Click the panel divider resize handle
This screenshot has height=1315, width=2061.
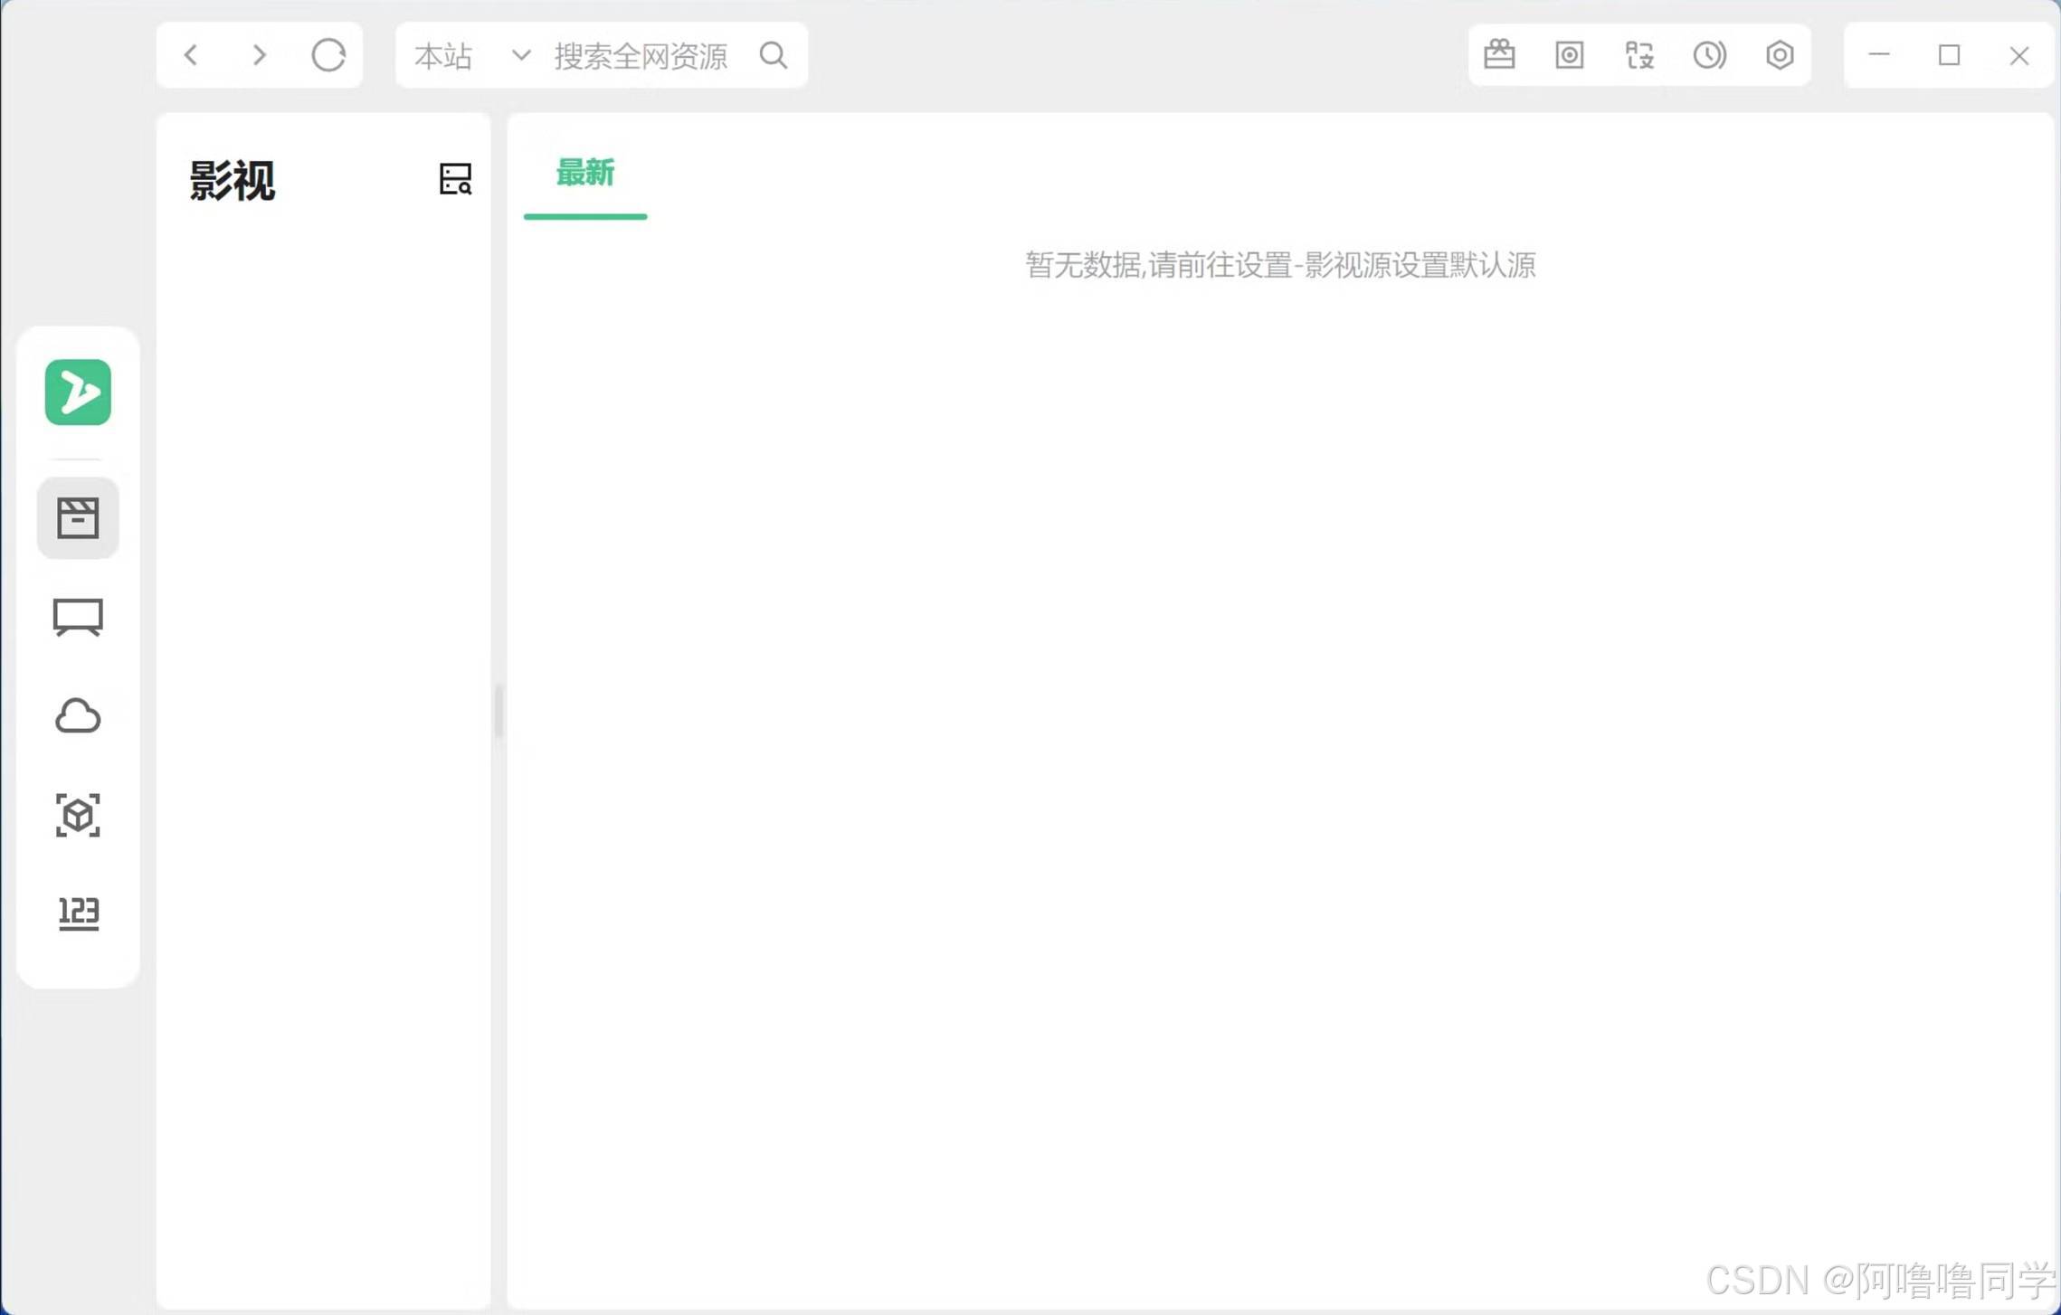[499, 711]
